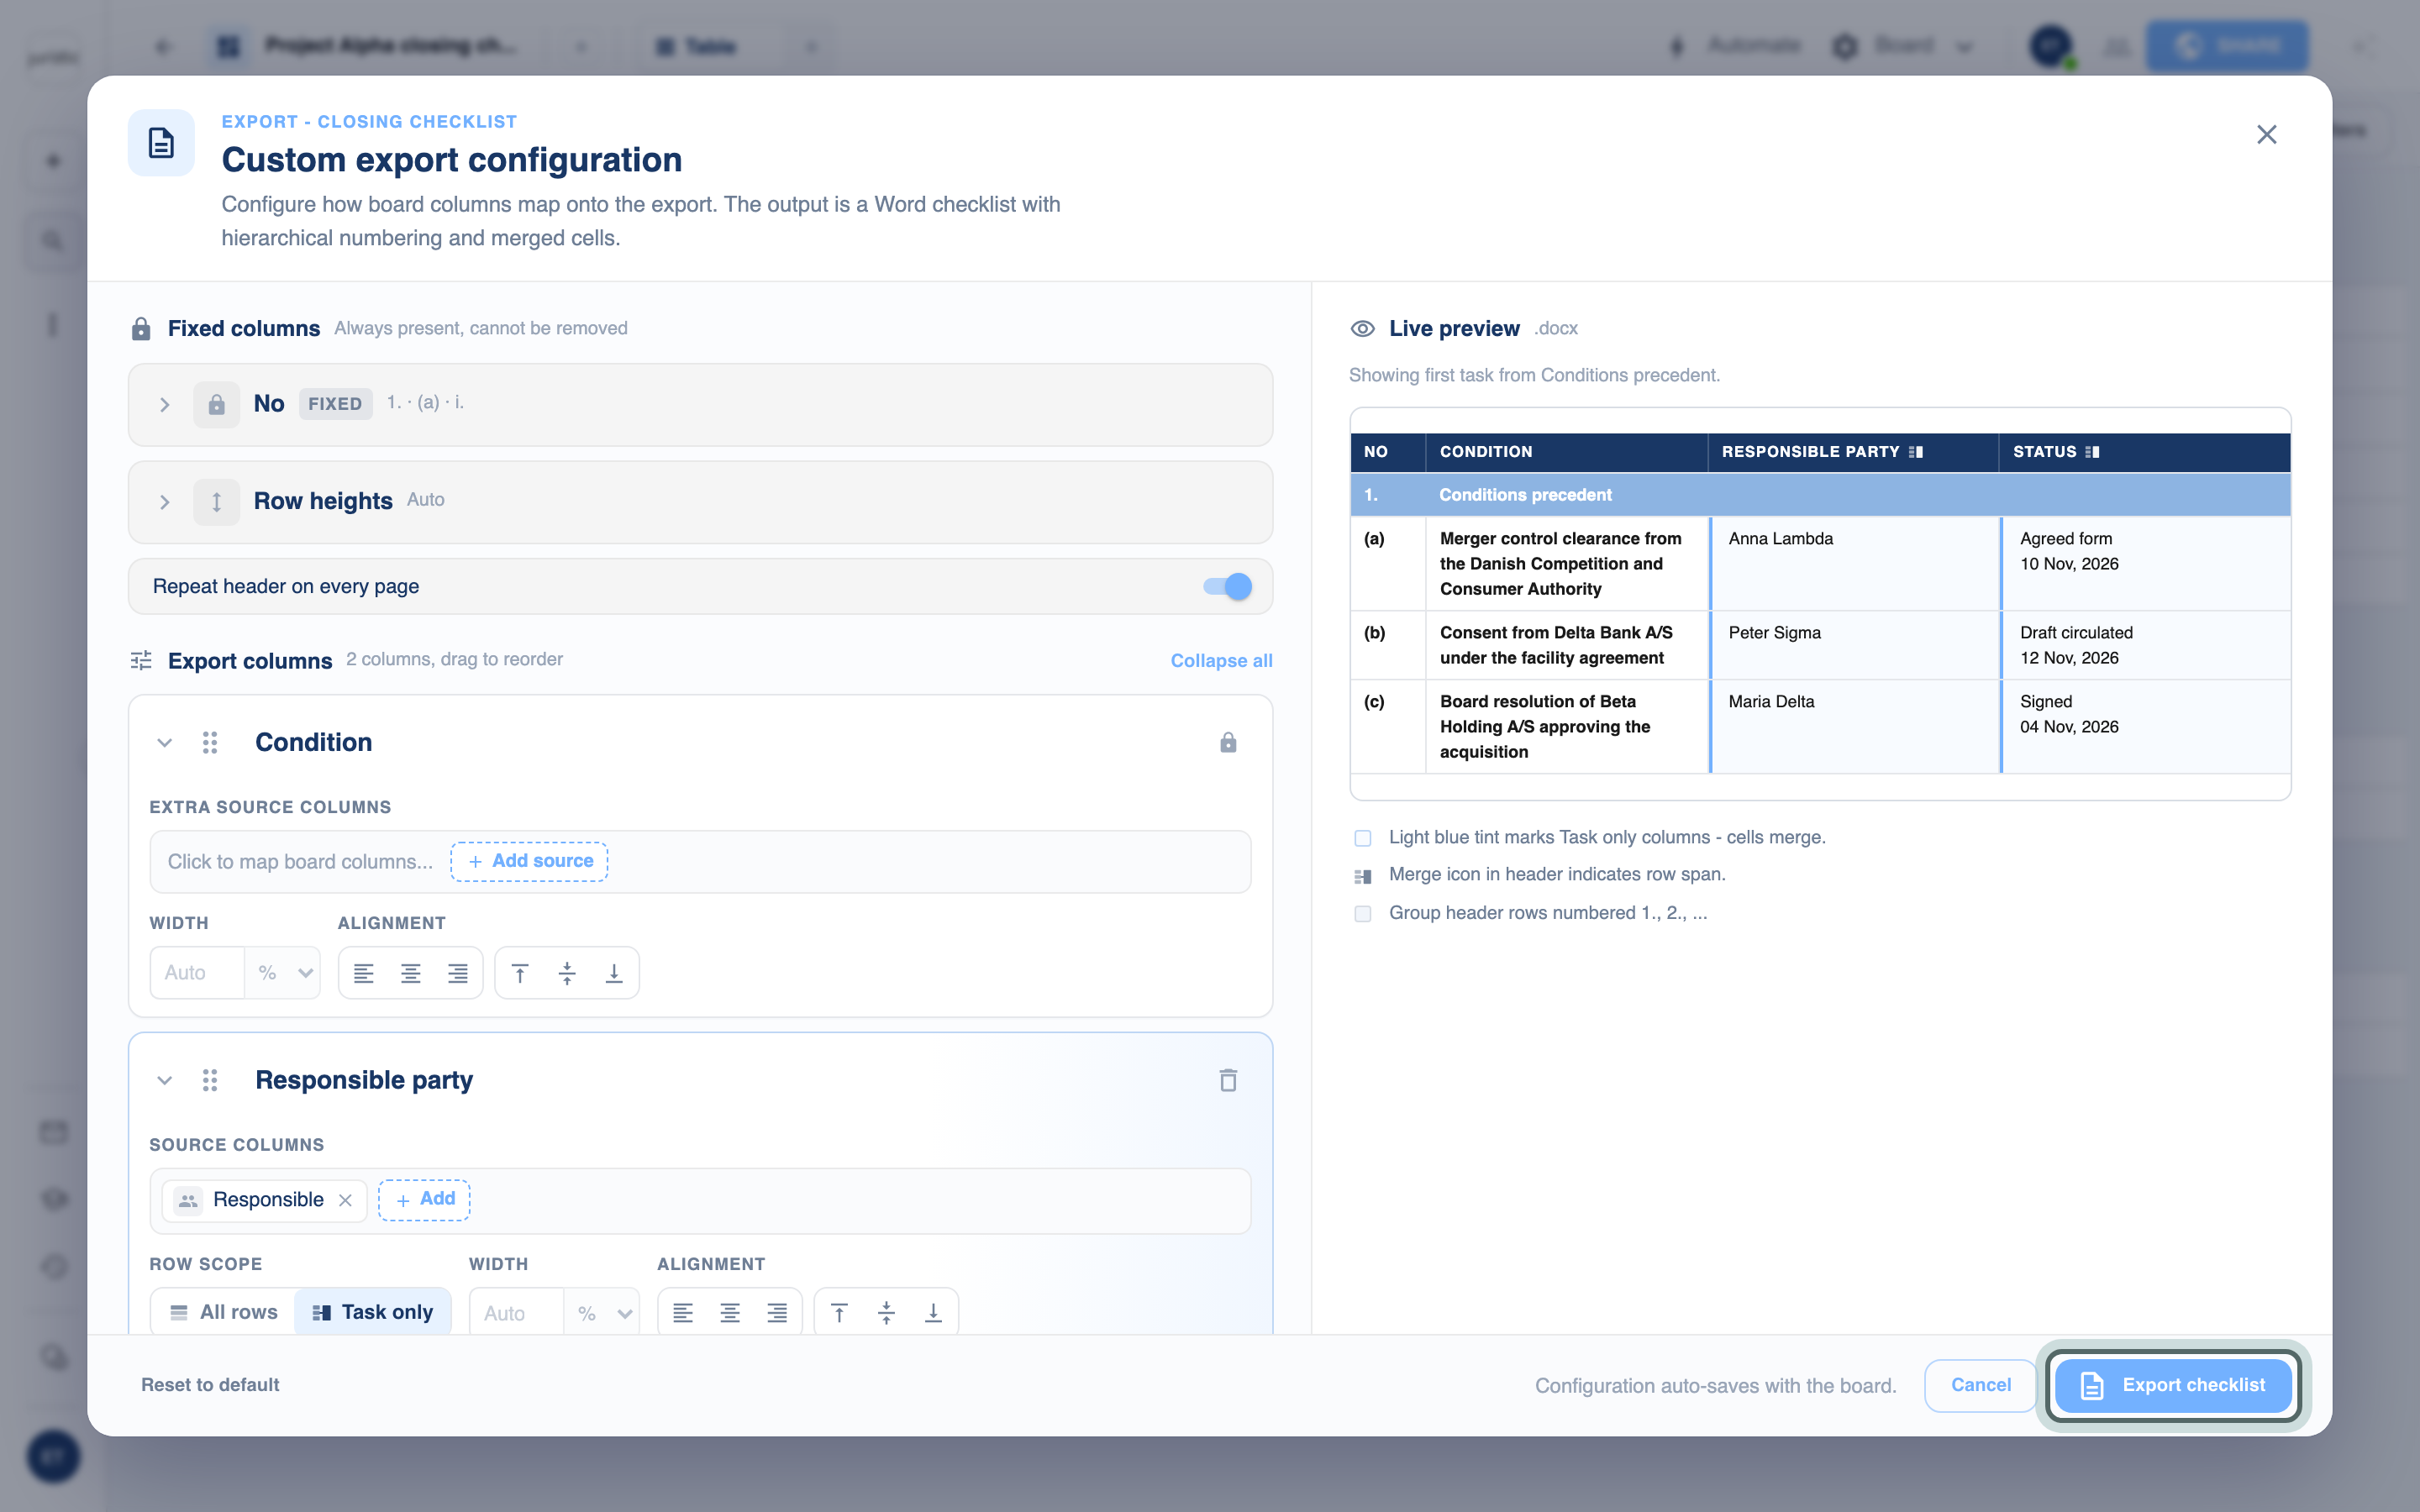Viewport: 2420px width, 1512px height.
Task: Set Responsible party vertical alignment to bottom
Action: coord(933,1313)
